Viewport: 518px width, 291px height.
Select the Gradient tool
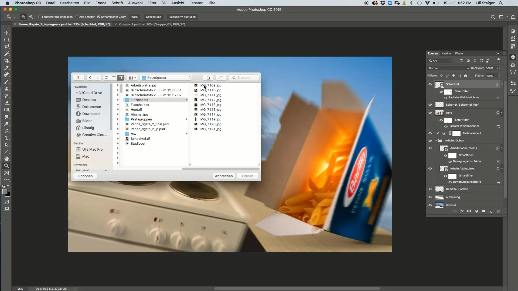point(6,110)
